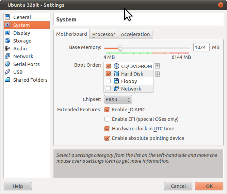Open the USB settings icon

7,72
